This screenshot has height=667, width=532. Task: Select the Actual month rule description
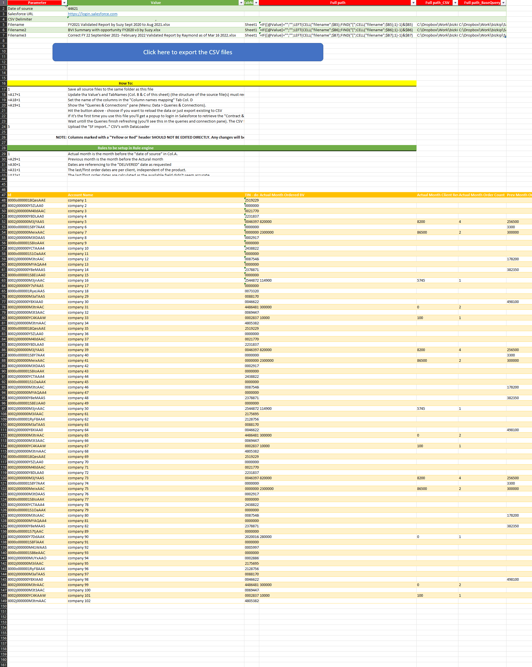[x=156, y=154]
